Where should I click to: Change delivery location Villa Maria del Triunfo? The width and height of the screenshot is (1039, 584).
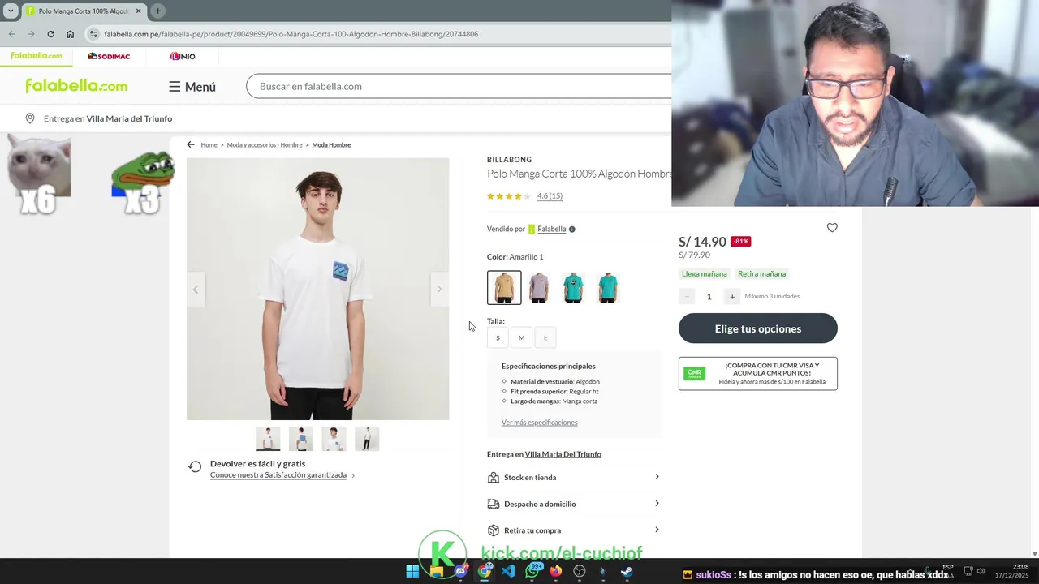coord(129,118)
